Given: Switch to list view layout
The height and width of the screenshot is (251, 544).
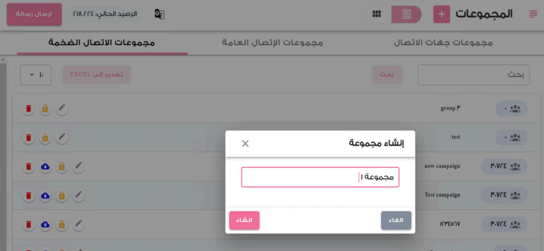Looking at the screenshot, I should [x=406, y=15].
